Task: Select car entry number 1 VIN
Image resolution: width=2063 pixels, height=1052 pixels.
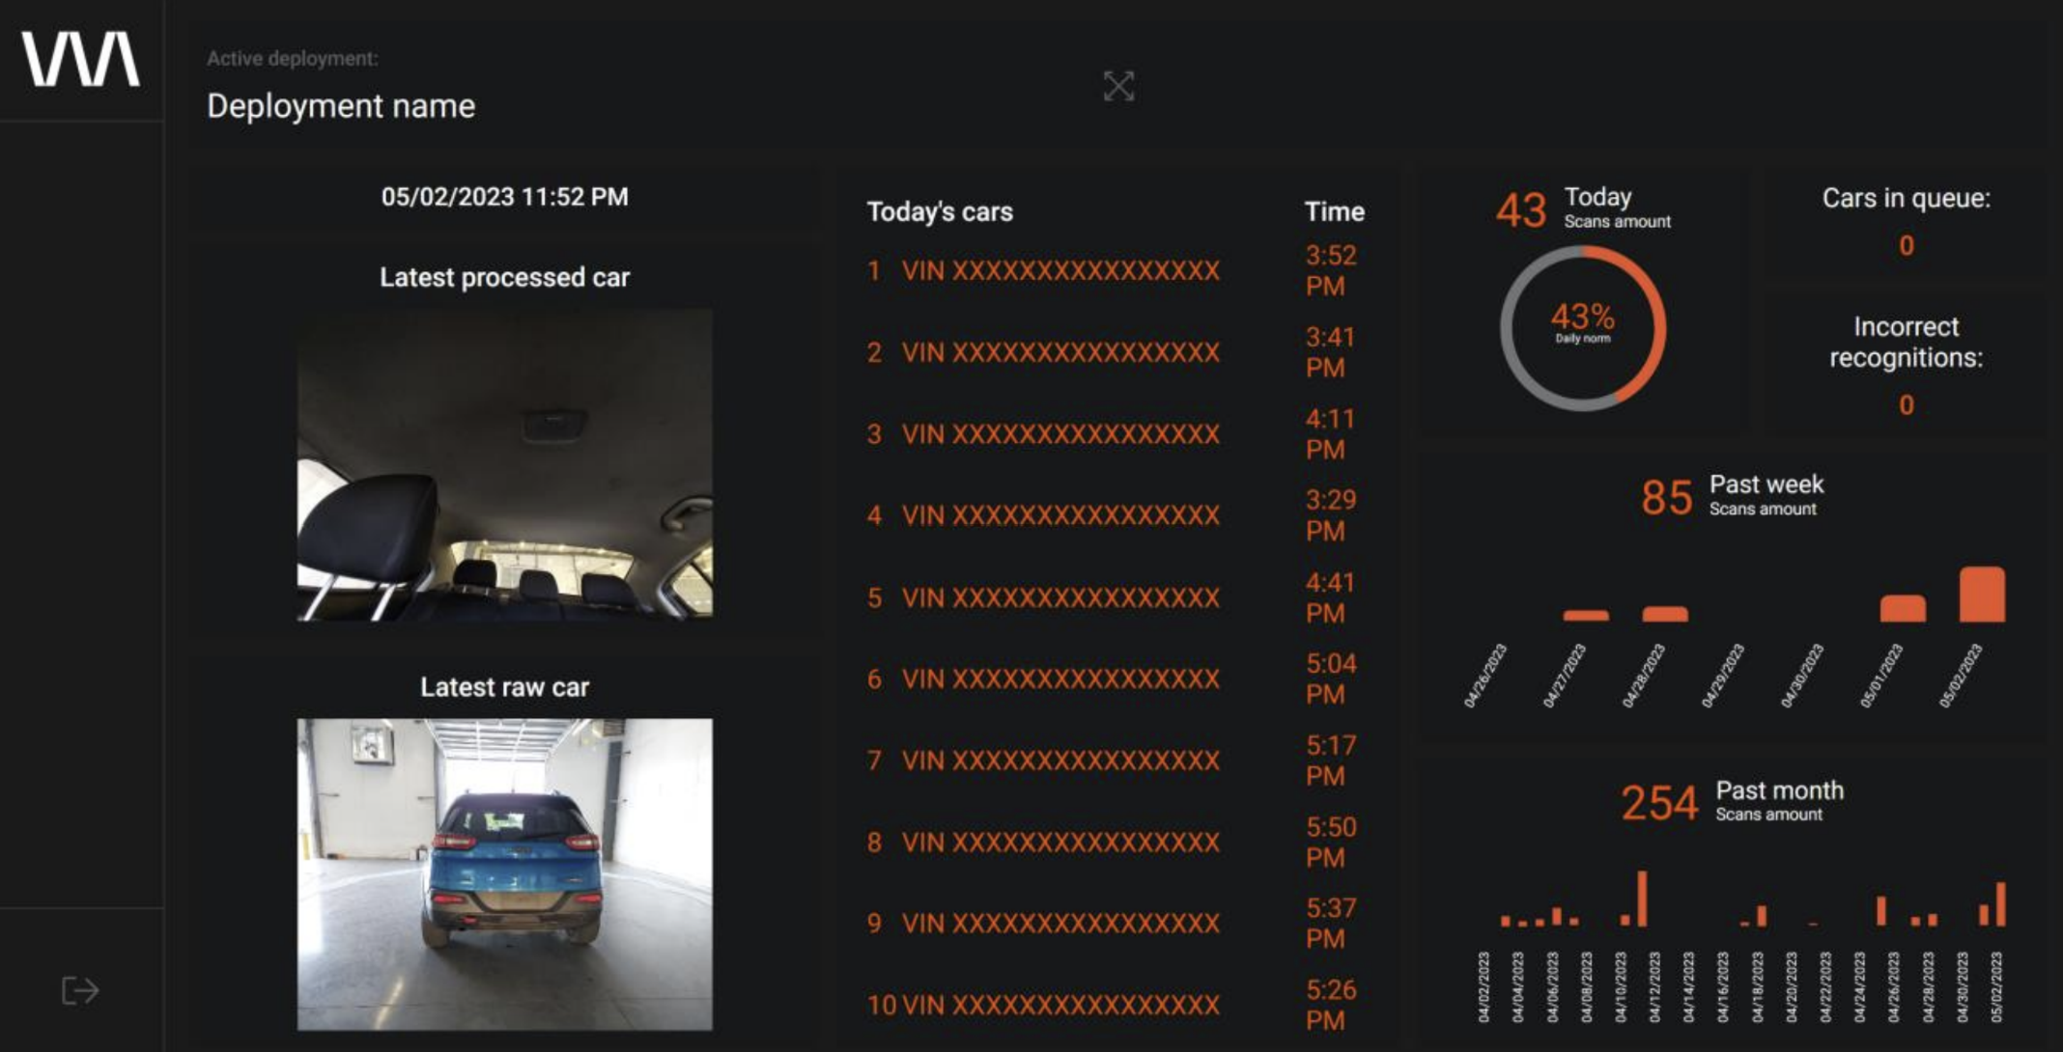Action: pos(1060,271)
